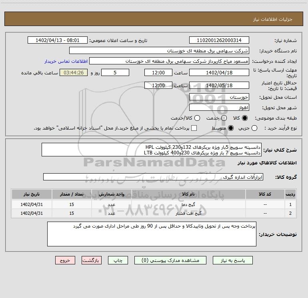Click the quantity 15 in 'گیج افت فشار' row
Image resolution: width=308 pixels, height=298 pixels.
point(72,213)
